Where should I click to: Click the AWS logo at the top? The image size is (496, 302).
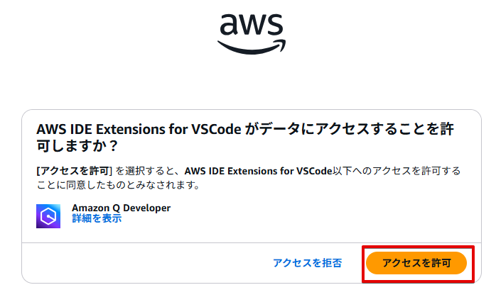(x=251, y=32)
